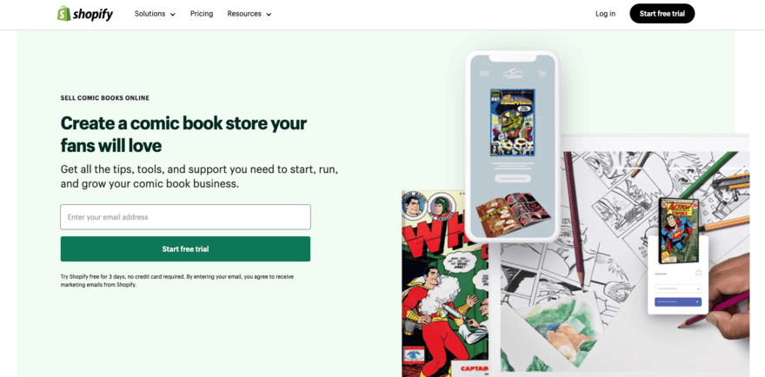Click the blue button in product card
The height and width of the screenshot is (377, 765).
coord(678,302)
